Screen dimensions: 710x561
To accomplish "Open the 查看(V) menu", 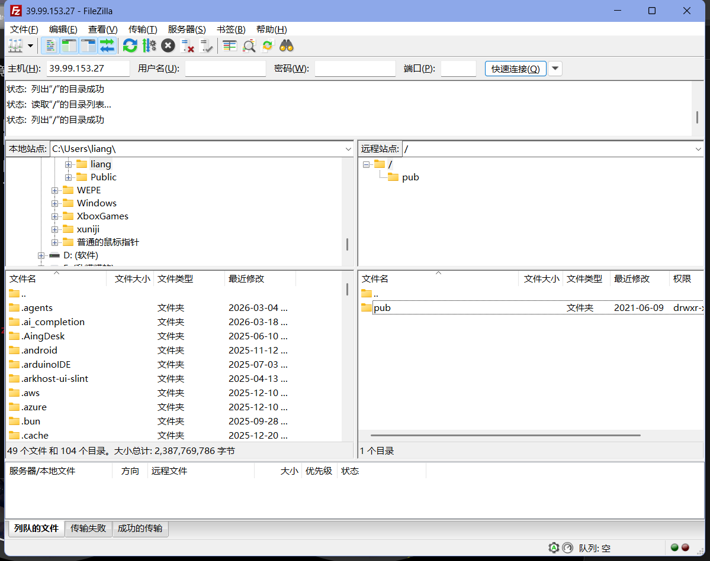I will (103, 30).
